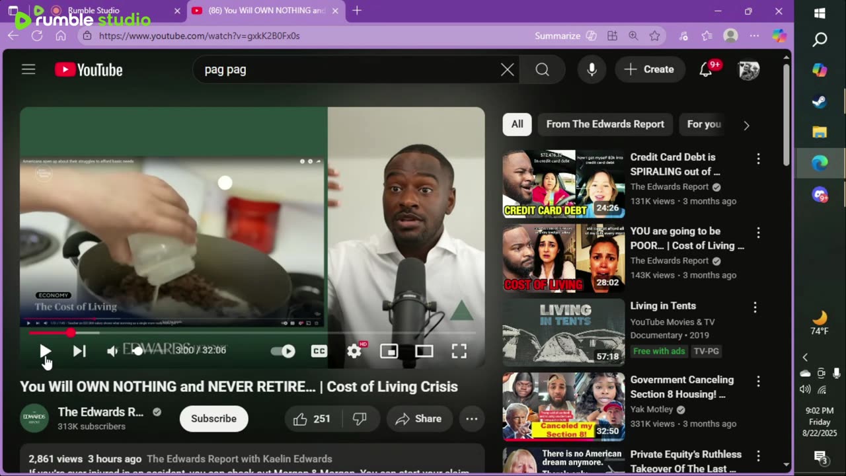Skip to next video

click(79, 351)
